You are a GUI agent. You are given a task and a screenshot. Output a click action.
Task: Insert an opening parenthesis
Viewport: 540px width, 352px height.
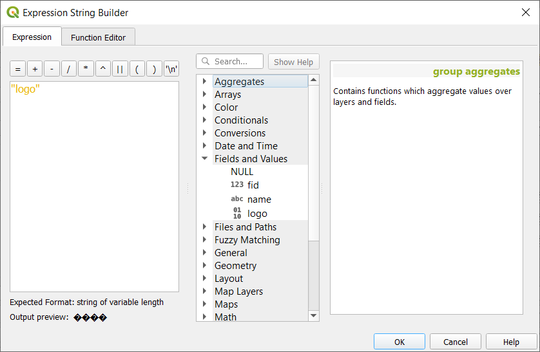click(137, 69)
